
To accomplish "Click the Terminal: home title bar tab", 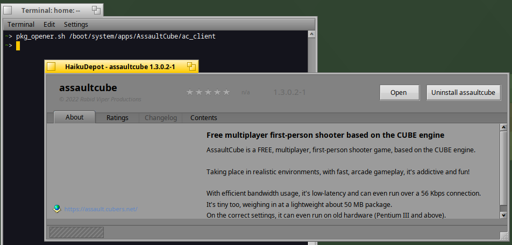I will [x=52, y=10].
